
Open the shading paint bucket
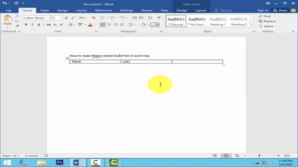[143, 25]
